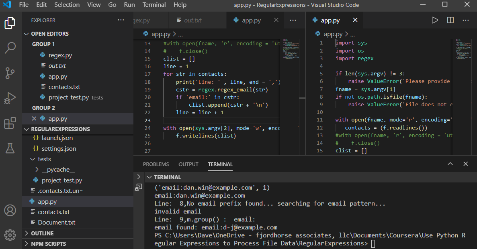Image resolution: width=477 pixels, height=249 pixels.
Task: Open the Extensions view icon
Action: [x=10, y=123]
